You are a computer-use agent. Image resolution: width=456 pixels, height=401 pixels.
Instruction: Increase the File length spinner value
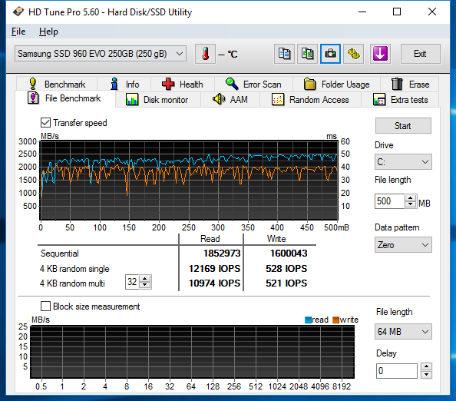(x=411, y=198)
